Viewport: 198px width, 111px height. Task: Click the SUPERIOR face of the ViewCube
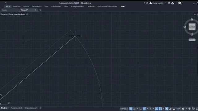coord(192,27)
